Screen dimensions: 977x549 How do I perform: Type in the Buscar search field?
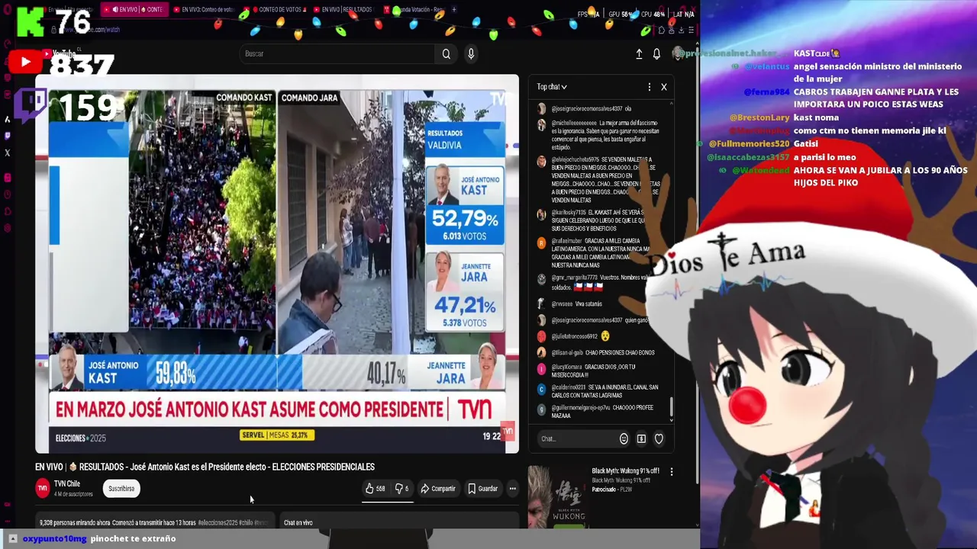click(x=338, y=53)
